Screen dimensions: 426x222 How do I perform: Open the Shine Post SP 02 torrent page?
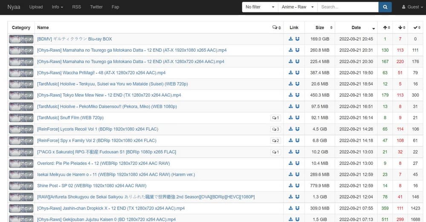click(x=92, y=186)
